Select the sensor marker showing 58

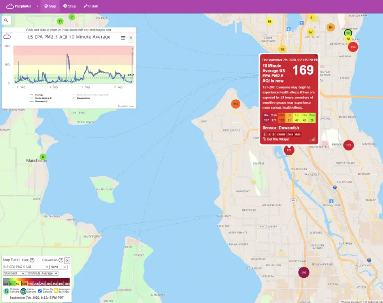348,39
